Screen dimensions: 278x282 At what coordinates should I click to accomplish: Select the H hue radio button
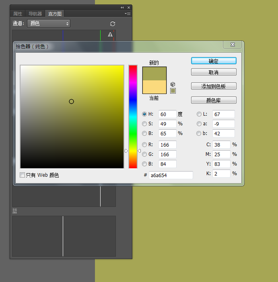click(145, 114)
